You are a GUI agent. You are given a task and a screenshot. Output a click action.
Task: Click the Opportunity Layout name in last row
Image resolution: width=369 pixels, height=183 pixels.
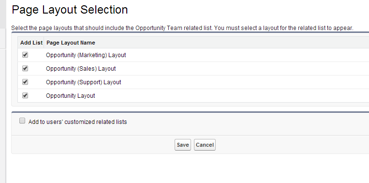(x=70, y=96)
